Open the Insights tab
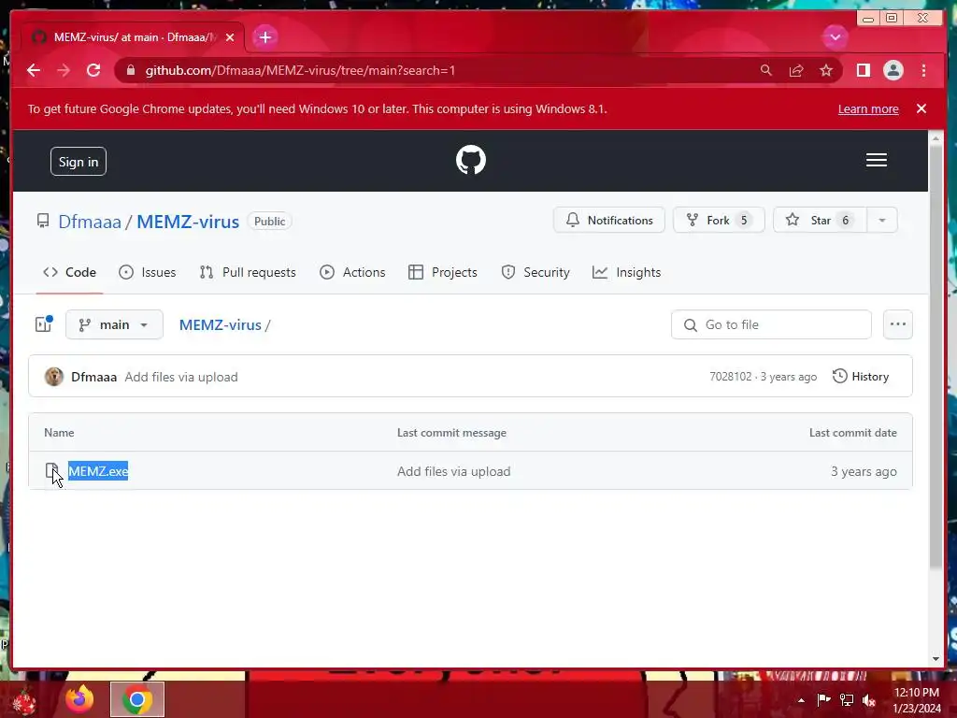This screenshot has width=957, height=718. [x=627, y=272]
